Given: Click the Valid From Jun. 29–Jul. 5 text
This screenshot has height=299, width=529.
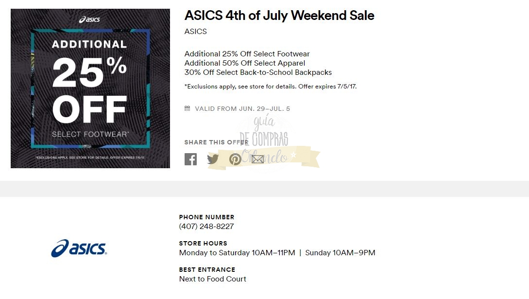Looking at the screenshot, I should point(242,109).
